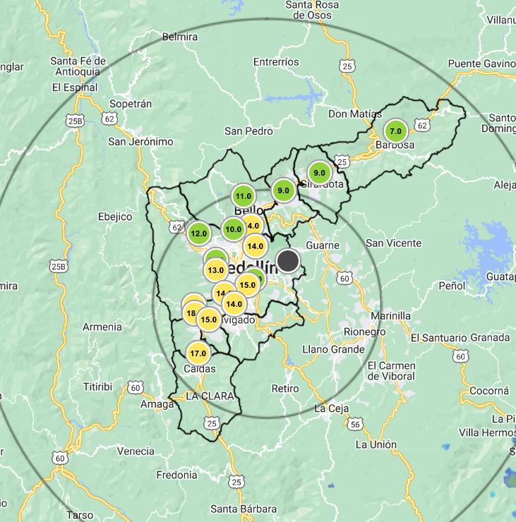Click the El Carmen de Viboral label
This screenshot has width=516, height=522.
coord(392,371)
